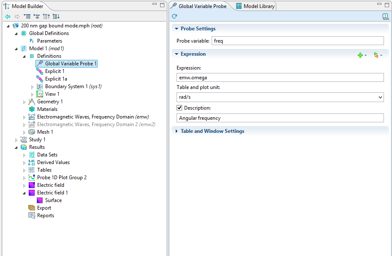Viewport: 392px width, 256px height.
Task: Click the green plus insert expression icon
Action: coord(360,55)
